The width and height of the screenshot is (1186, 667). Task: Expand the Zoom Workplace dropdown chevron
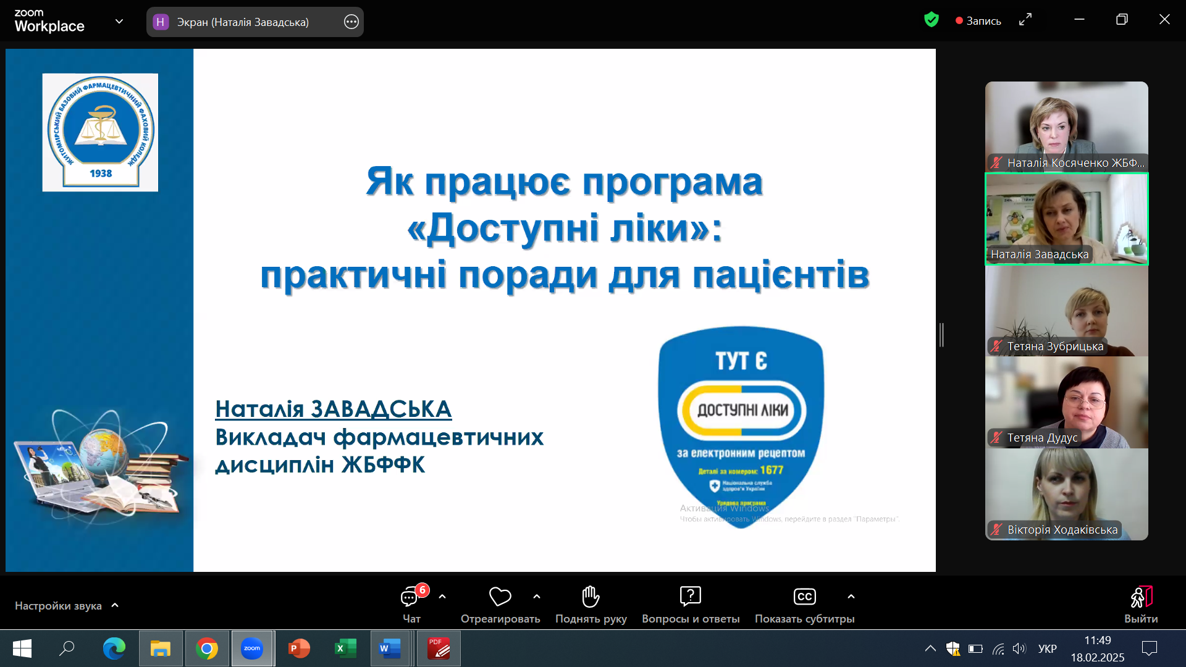[119, 22]
